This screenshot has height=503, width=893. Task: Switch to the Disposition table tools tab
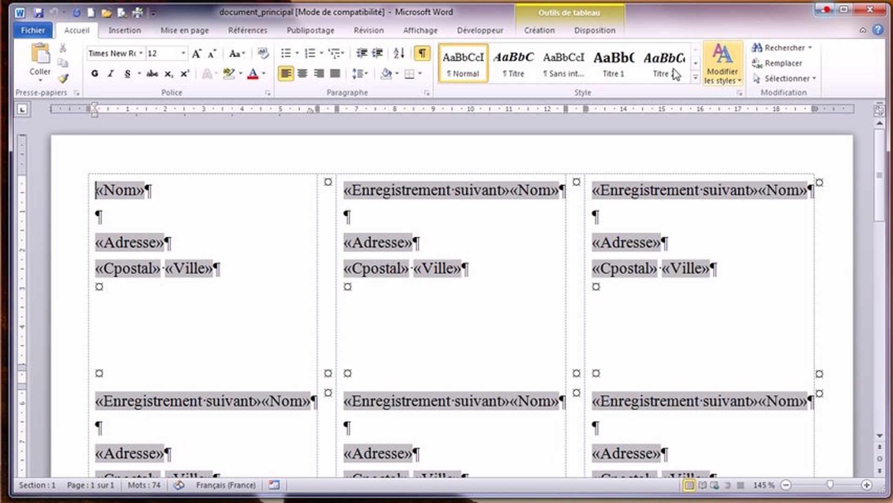(x=595, y=30)
